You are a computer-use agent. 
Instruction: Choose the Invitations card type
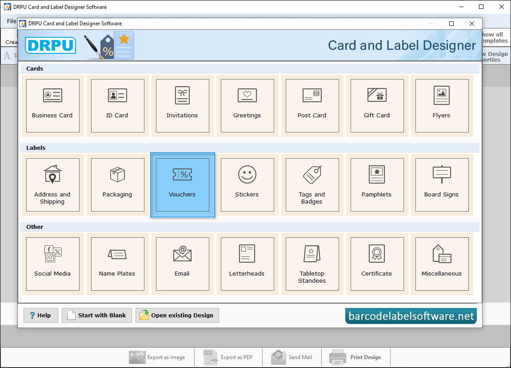point(183,106)
